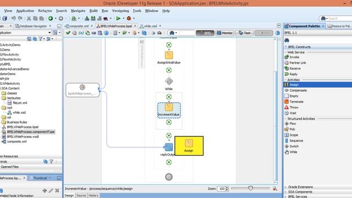Screen dimensions: 352x198
Task: Select the Terminate activity in the palette
Action: (294, 102)
